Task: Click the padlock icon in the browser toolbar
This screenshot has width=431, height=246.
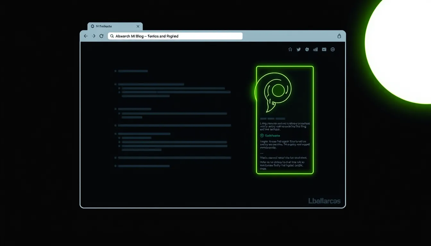Action: 339,36
